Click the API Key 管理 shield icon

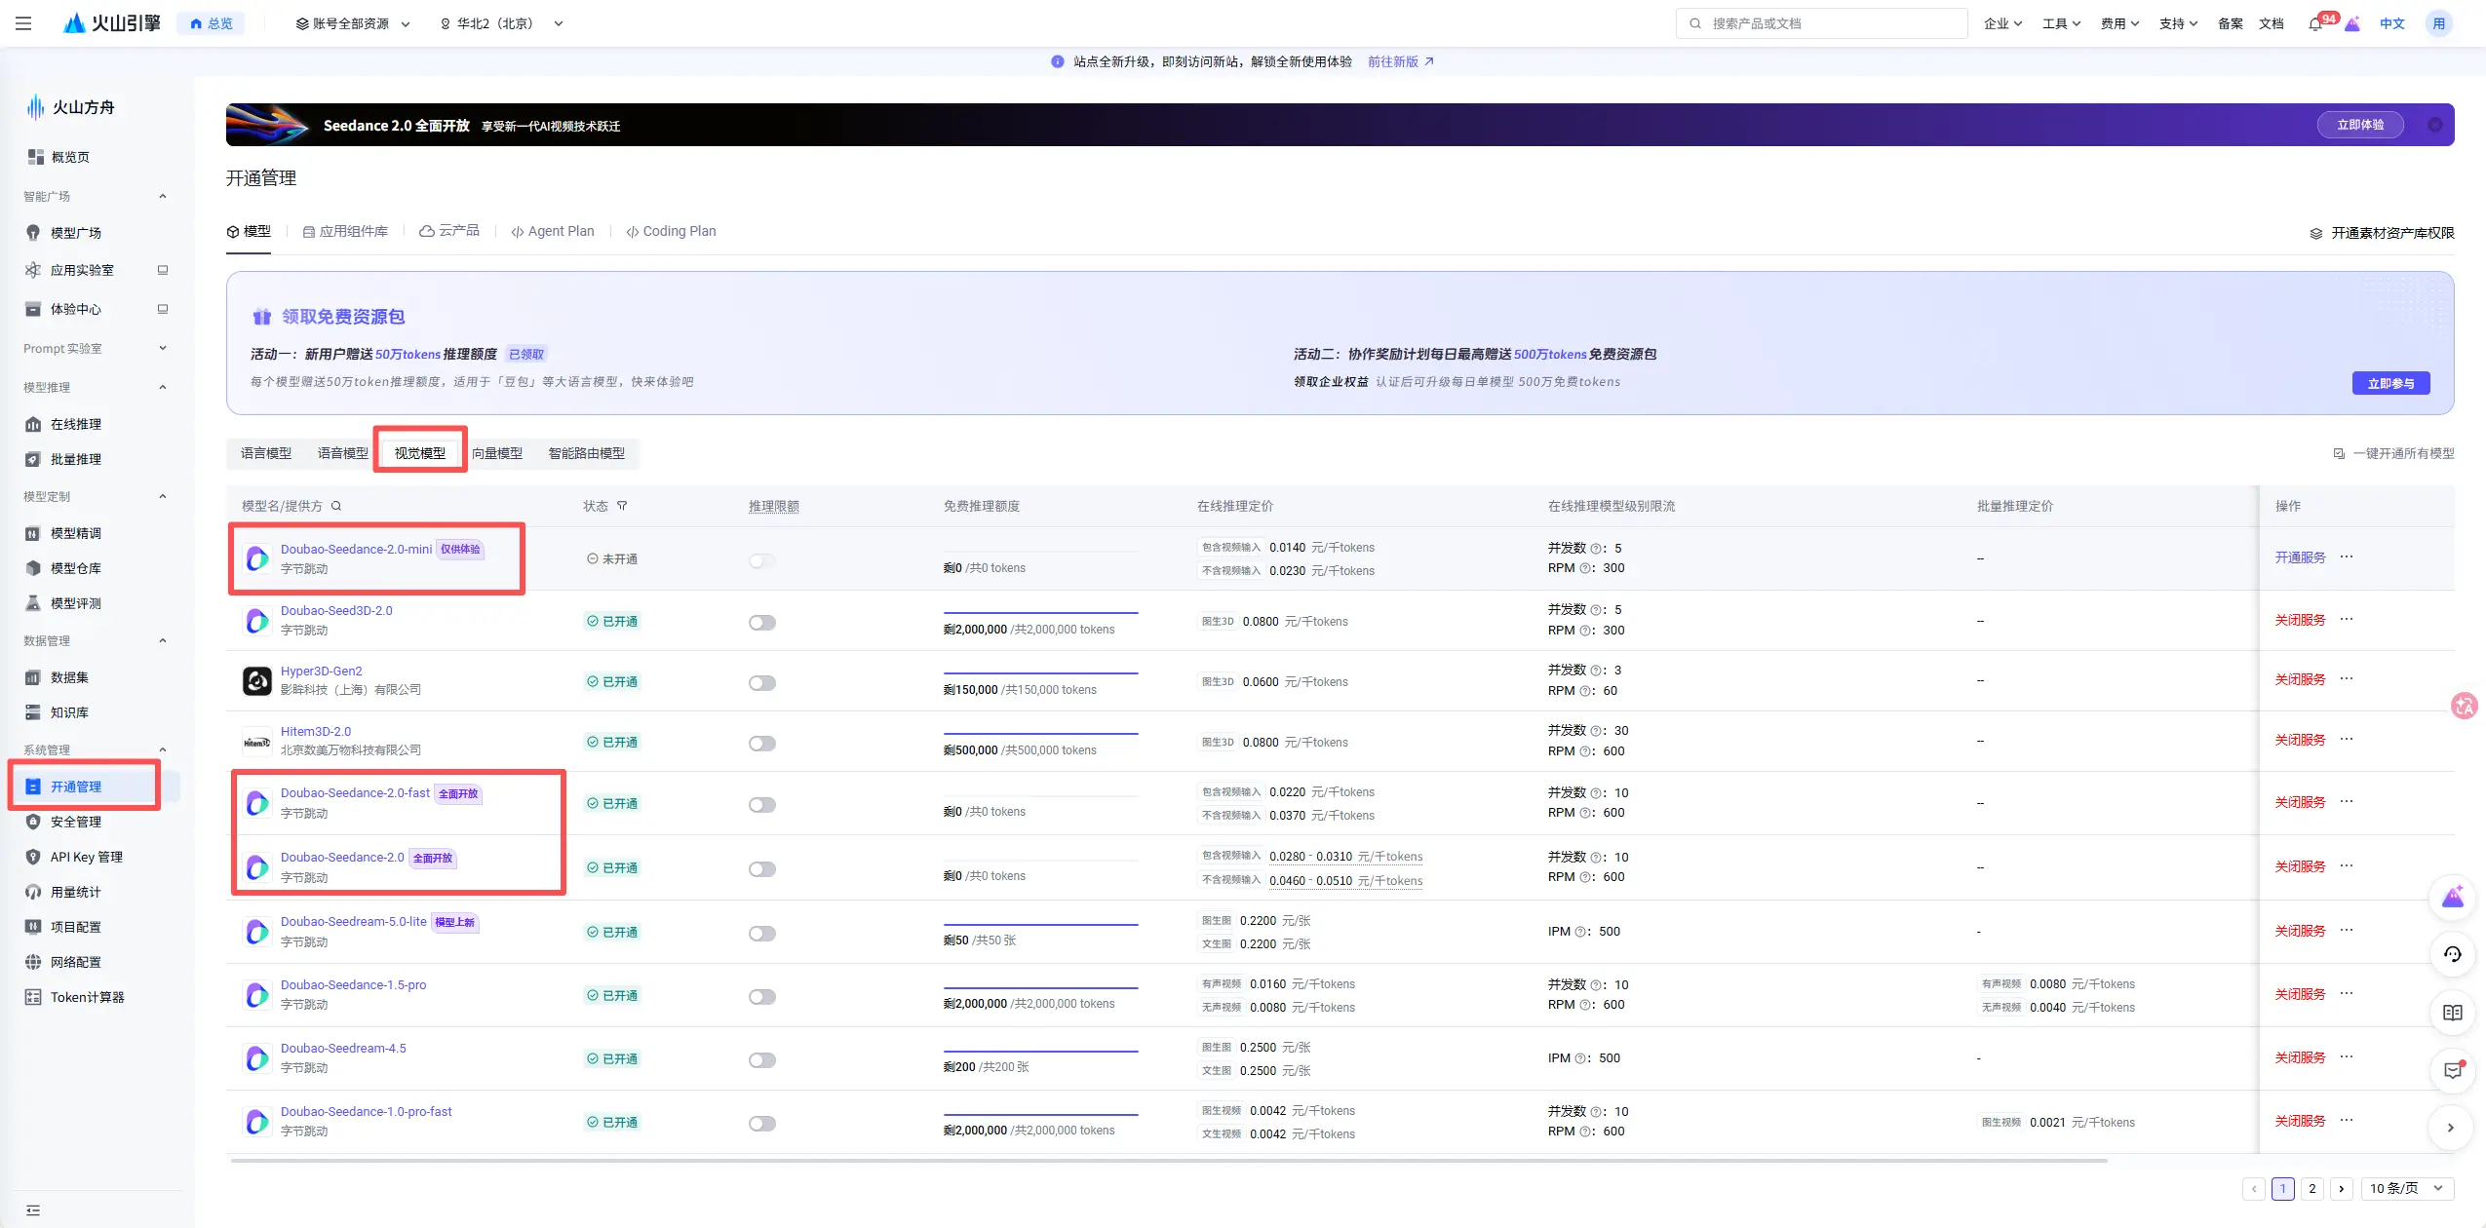(x=33, y=857)
